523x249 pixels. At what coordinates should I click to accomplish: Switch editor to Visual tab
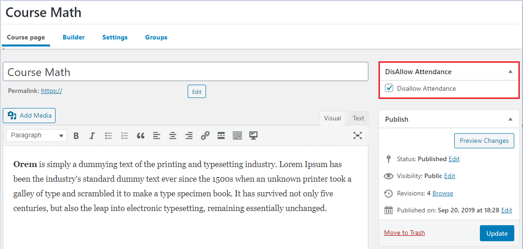point(332,118)
